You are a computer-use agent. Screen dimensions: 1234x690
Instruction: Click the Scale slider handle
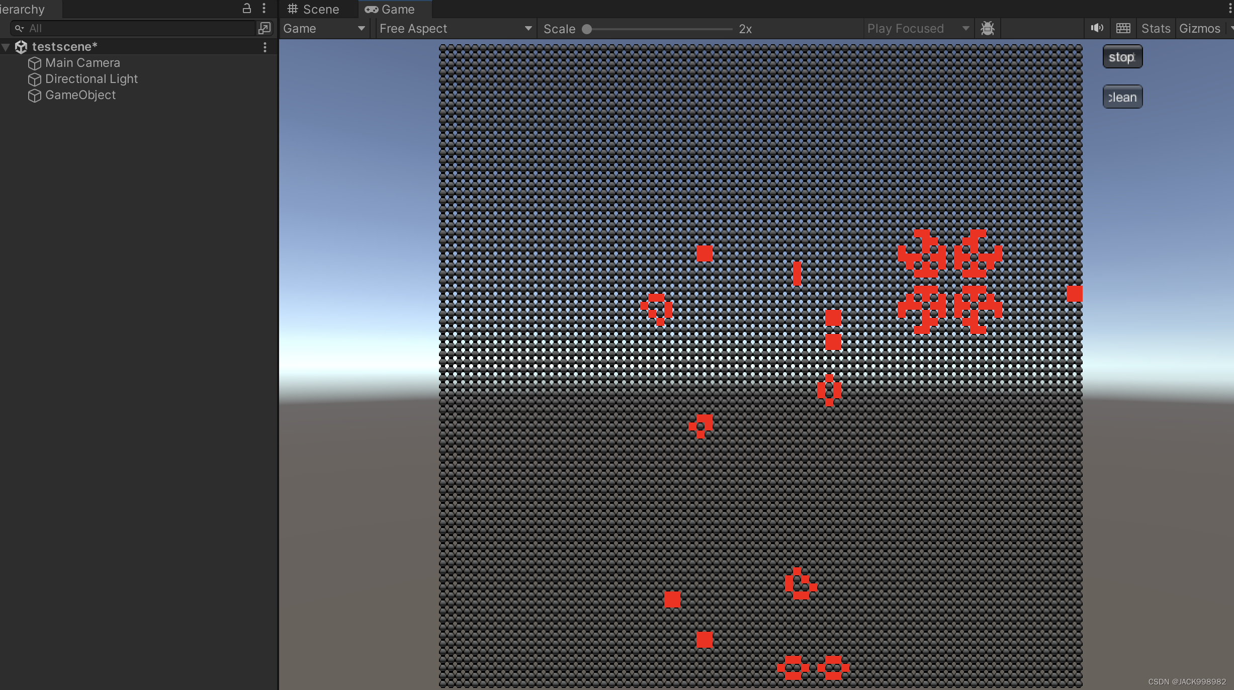pos(587,29)
